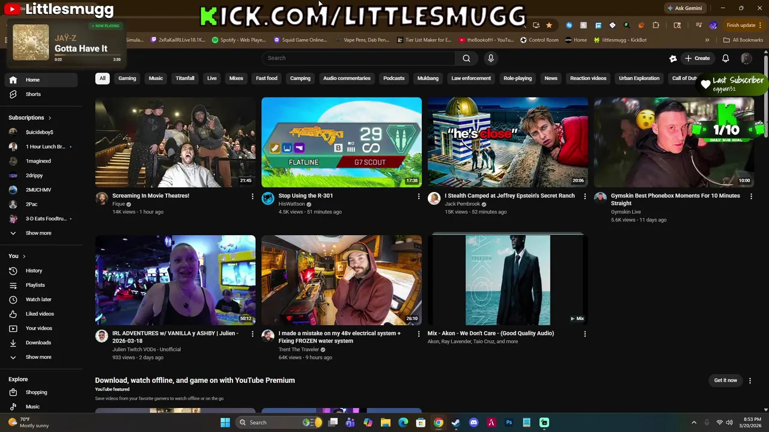Screen dimensions: 769x432
Task: Open Microsoft Edge from the taskbar
Action: pos(403,422)
